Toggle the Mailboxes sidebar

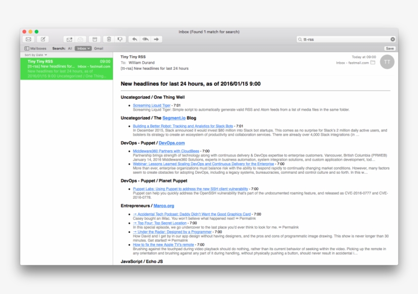click(x=35, y=48)
